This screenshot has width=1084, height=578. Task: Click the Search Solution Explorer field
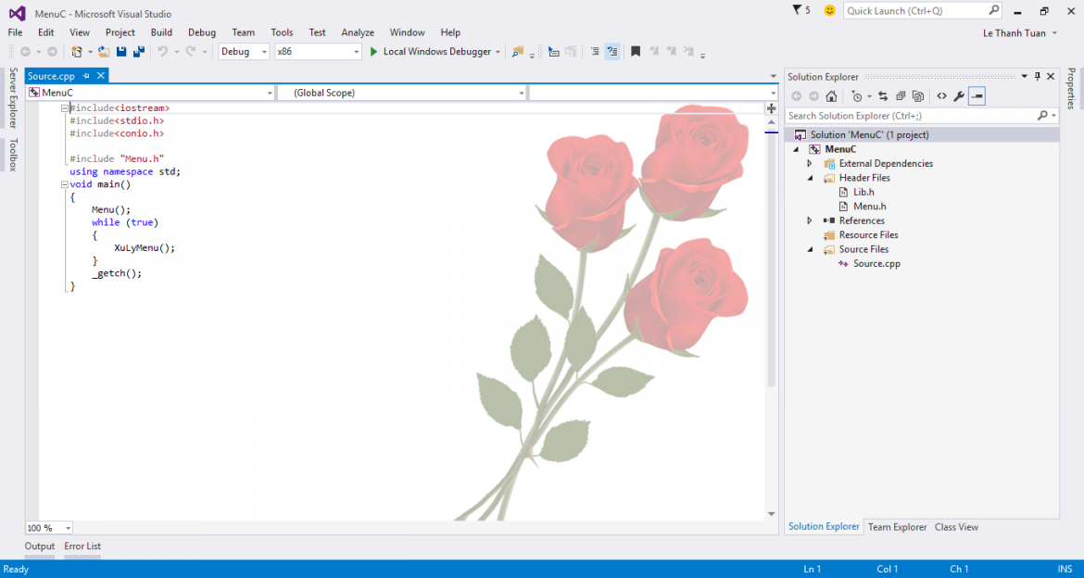(x=911, y=116)
